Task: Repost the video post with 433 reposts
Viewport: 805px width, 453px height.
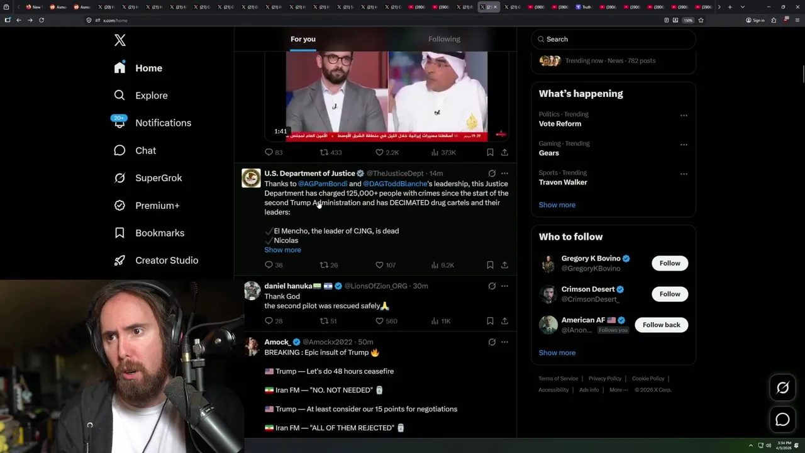Action: [x=331, y=152]
